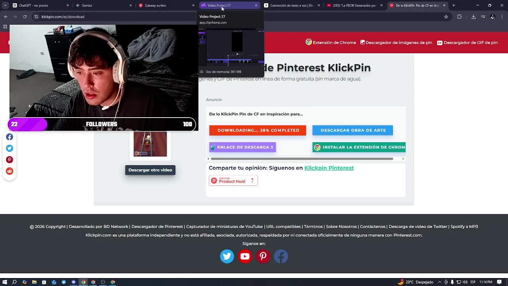Open Chrome downloads icon
The image size is (508, 286).
[473, 17]
